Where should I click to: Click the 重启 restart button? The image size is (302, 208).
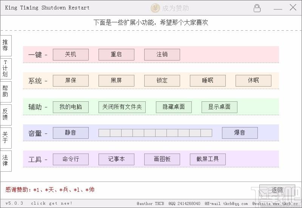116,54
